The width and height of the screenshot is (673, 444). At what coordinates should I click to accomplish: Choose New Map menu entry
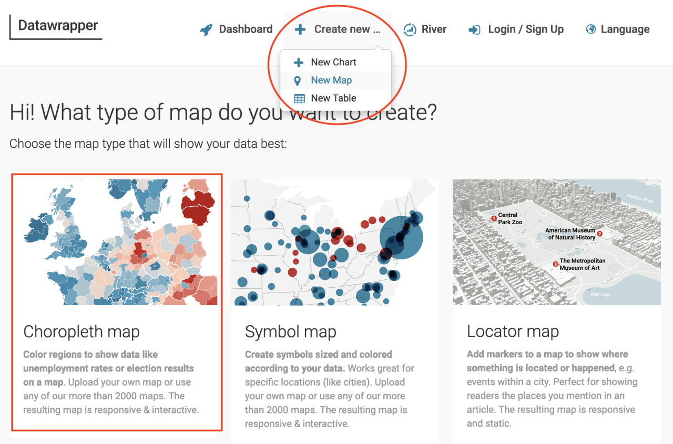pyautogui.click(x=331, y=80)
